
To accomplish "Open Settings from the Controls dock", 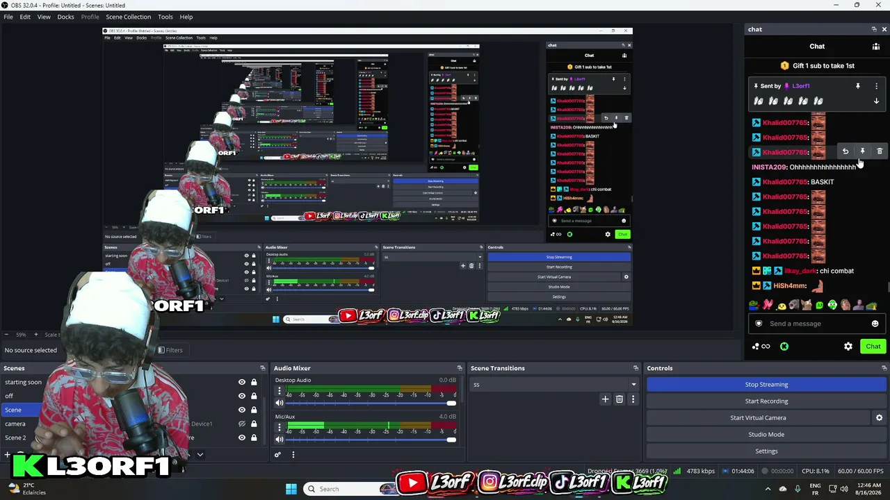I will 766,451.
